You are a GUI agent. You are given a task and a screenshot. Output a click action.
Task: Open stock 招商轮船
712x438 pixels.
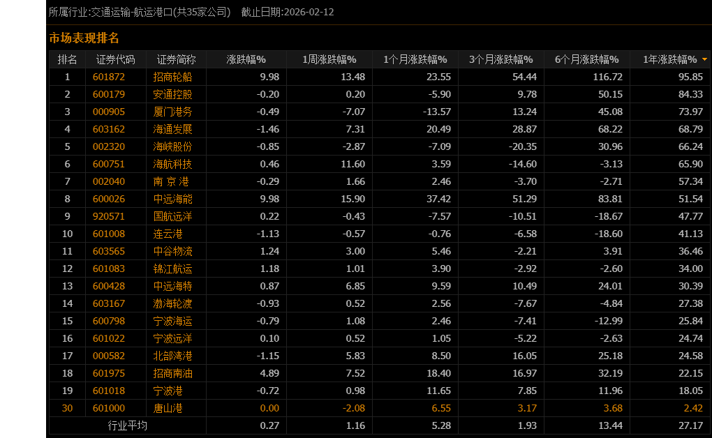coord(172,77)
